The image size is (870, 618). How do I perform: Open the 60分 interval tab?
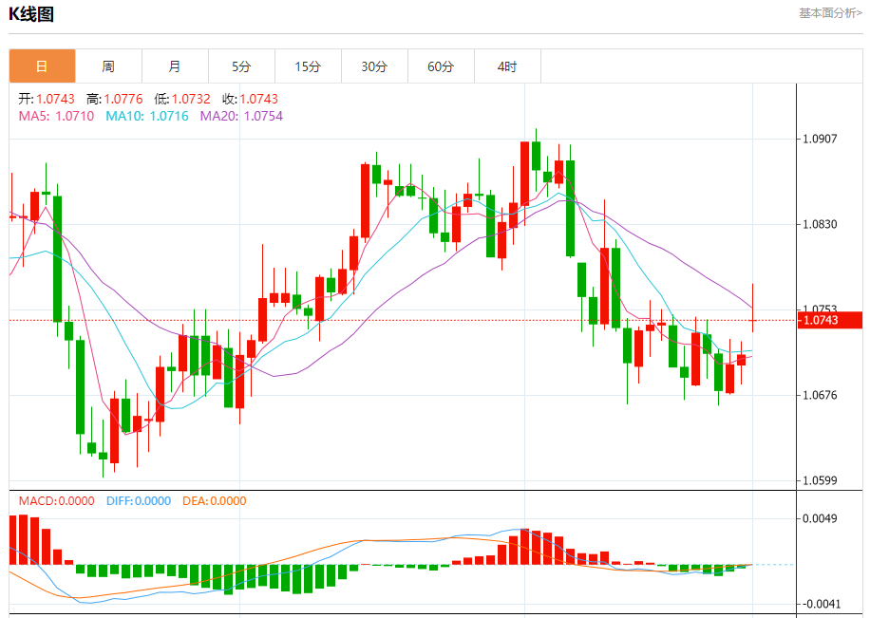[441, 66]
